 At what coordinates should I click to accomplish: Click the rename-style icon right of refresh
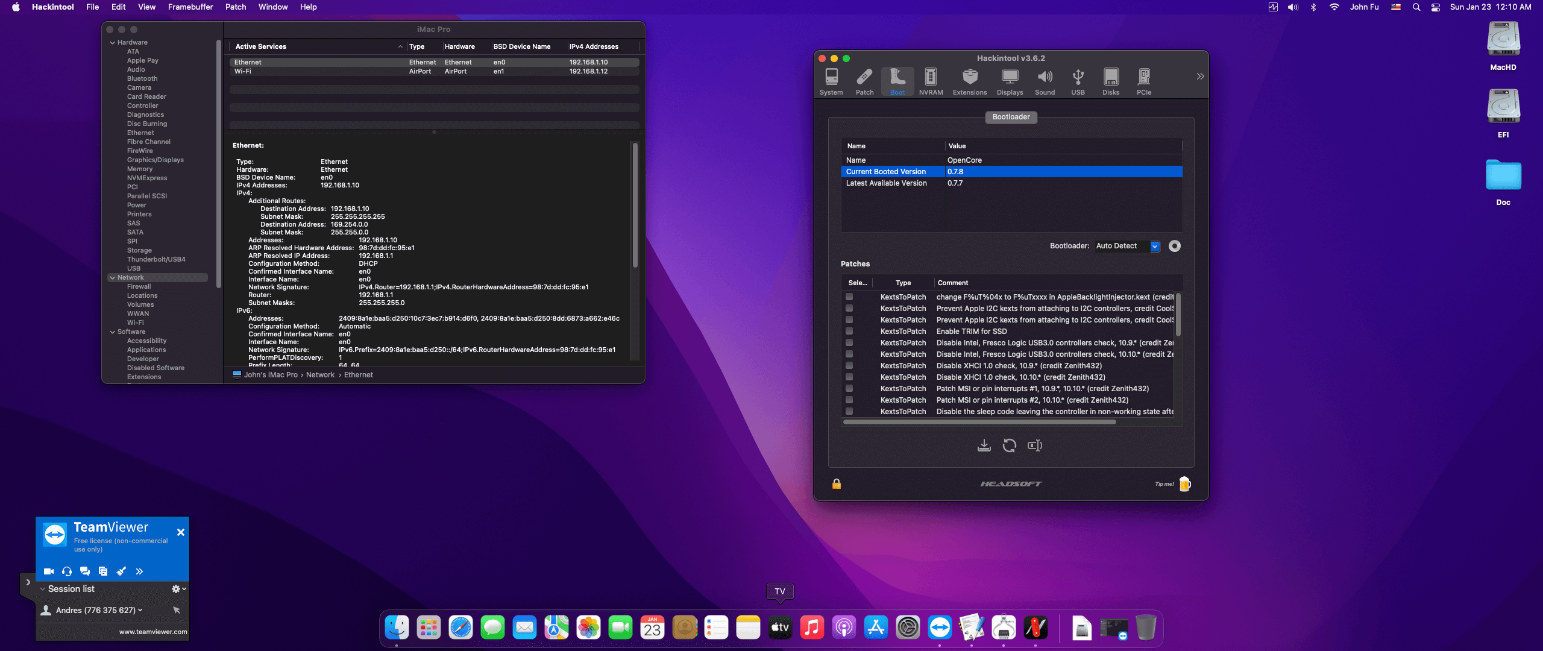(1035, 445)
